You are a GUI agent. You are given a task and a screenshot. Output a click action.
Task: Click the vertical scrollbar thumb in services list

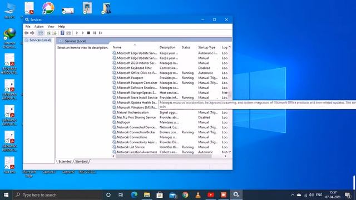230,95
